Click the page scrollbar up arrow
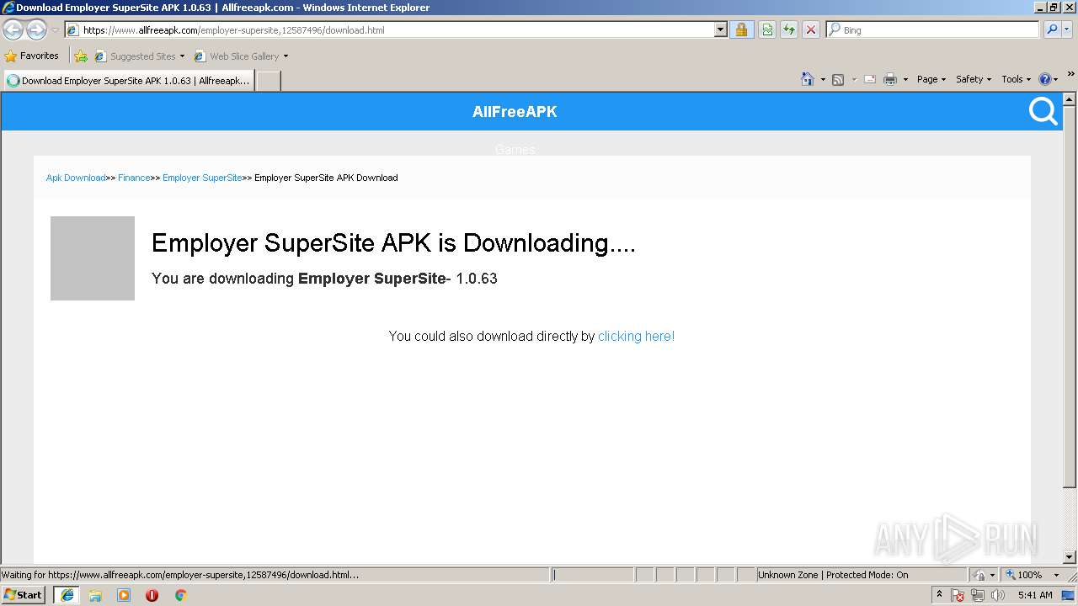 1070,99
